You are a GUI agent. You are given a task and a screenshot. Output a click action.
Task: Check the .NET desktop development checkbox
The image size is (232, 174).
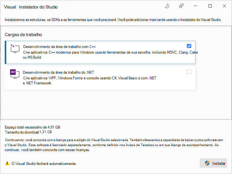(189, 72)
